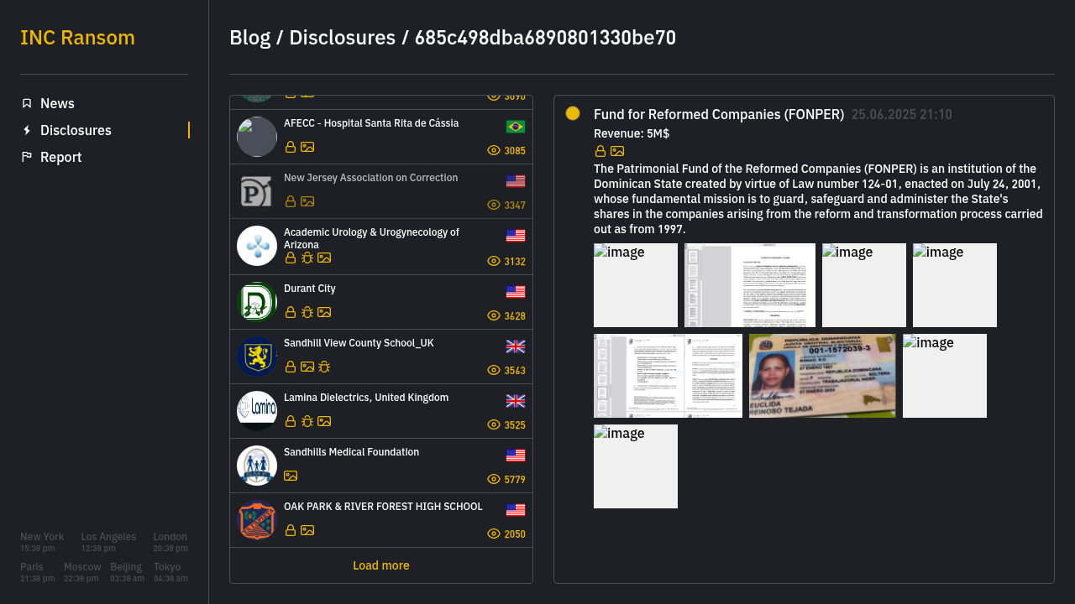Click the bug icon in Durant City row
Screen dimensions: 1075x604
pyautogui.click(x=307, y=312)
